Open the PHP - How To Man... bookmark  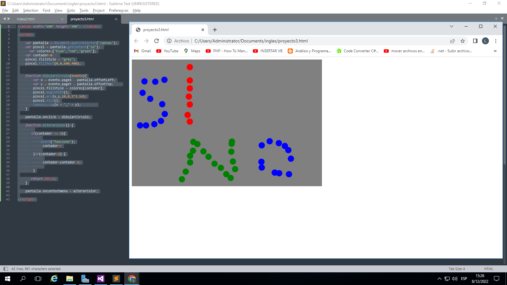[x=227, y=51]
